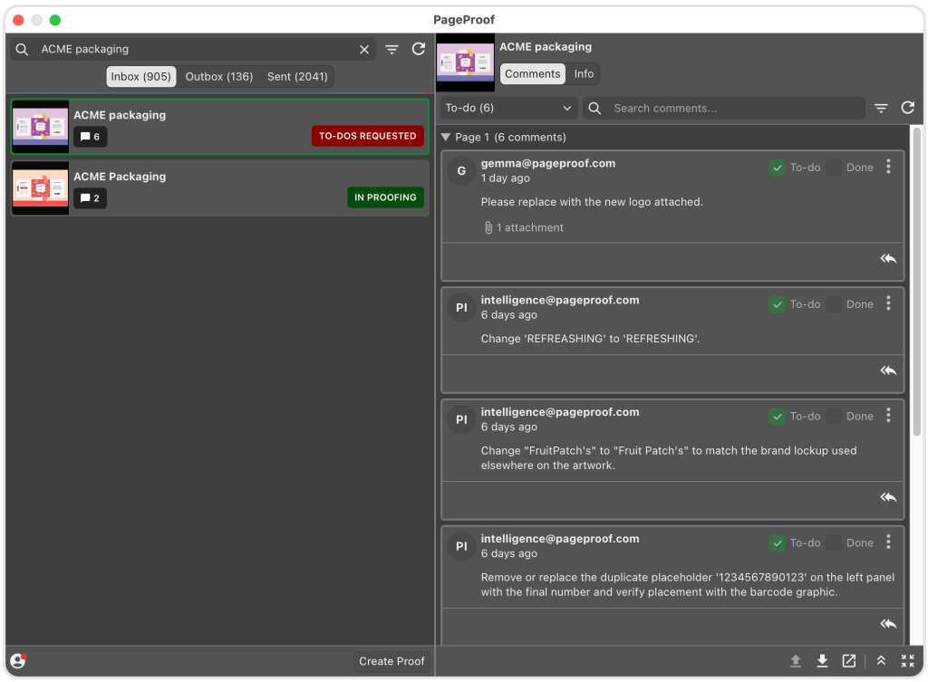Viewport: 928px width, 682px height.
Task: Reply to the Fruit Patch's comment
Action: point(888,497)
